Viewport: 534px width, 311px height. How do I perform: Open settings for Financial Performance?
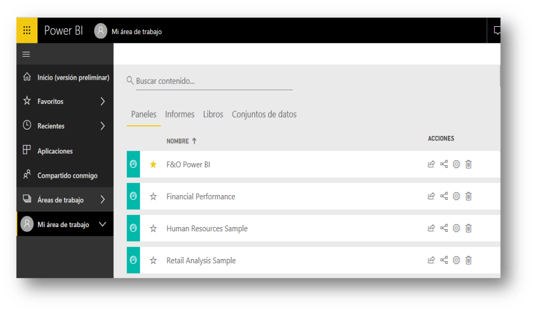coord(456,196)
